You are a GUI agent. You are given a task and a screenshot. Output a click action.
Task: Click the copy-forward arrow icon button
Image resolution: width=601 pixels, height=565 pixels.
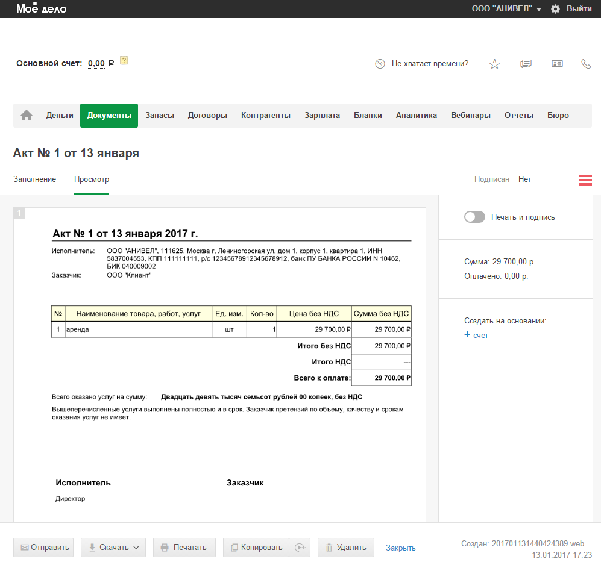point(300,548)
